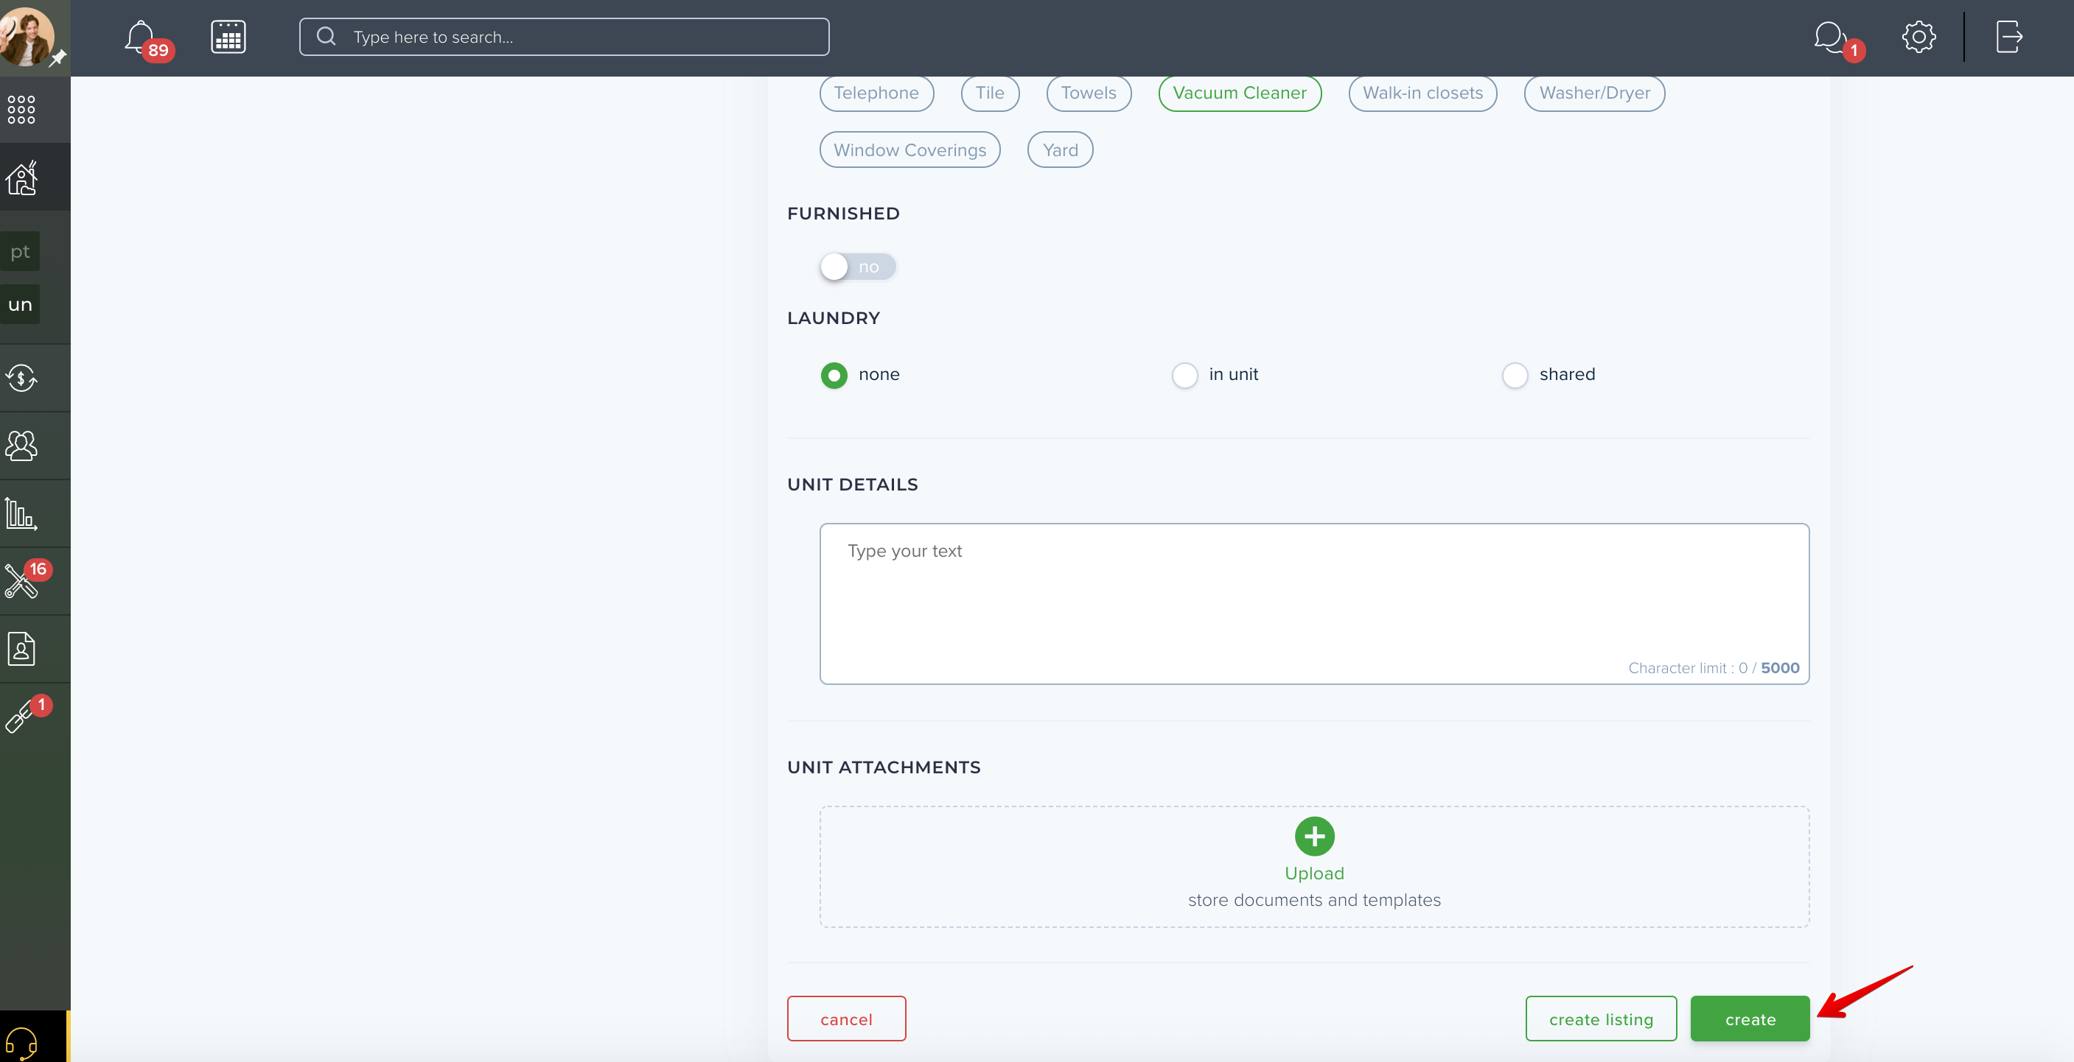Click the Upload link text
Image resolution: width=2074 pixels, height=1062 pixels.
point(1314,873)
